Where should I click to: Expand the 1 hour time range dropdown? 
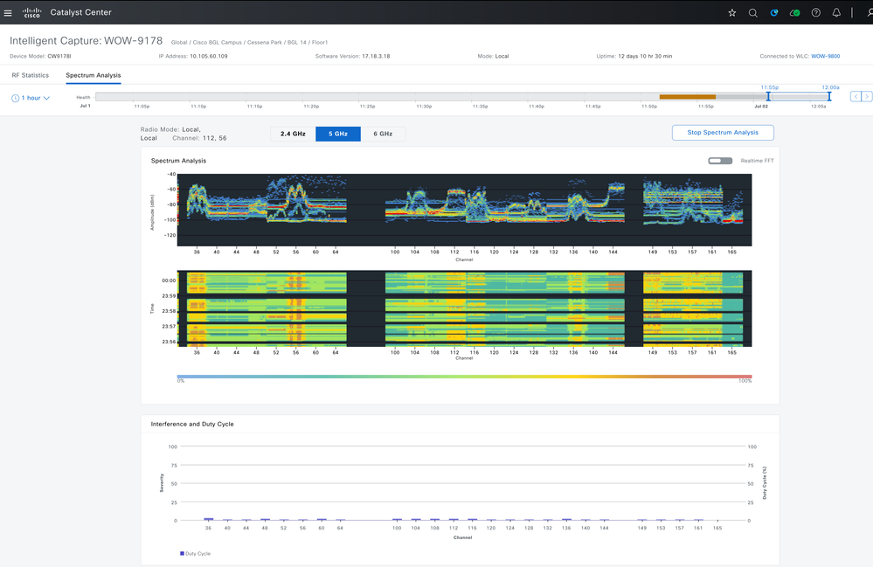coord(31,98)
